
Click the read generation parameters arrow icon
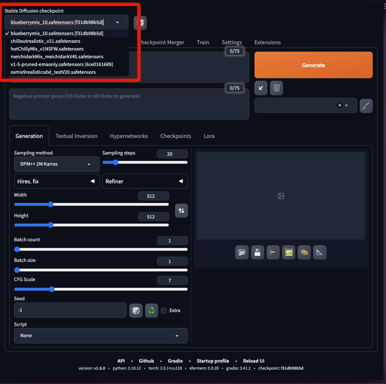coord(261,88)
